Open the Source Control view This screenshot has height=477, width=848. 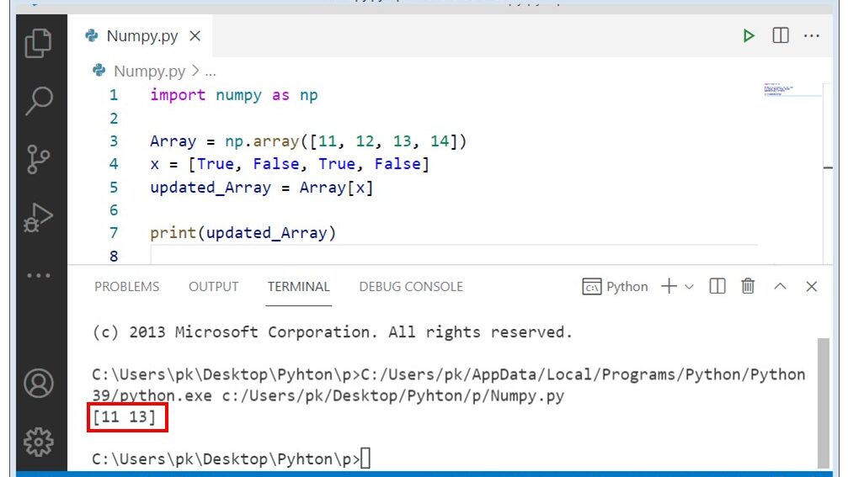tap(39, 159)
